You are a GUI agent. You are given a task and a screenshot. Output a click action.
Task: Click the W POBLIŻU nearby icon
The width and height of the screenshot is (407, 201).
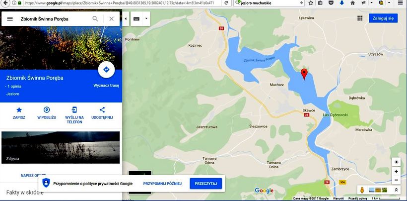tap(47, 110)
